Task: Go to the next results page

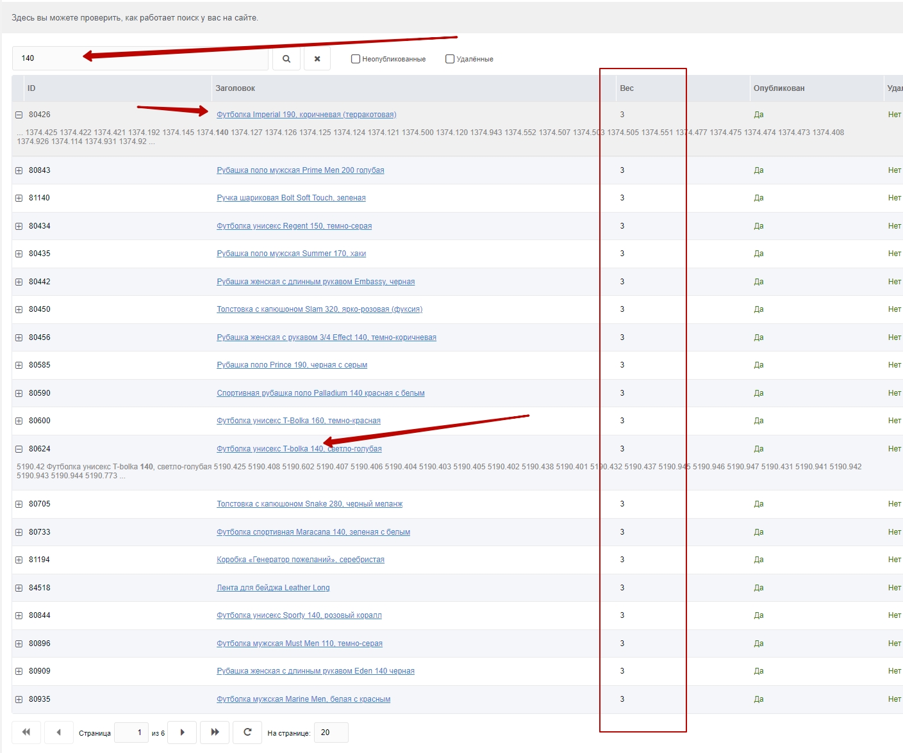Action: point(183,733)
